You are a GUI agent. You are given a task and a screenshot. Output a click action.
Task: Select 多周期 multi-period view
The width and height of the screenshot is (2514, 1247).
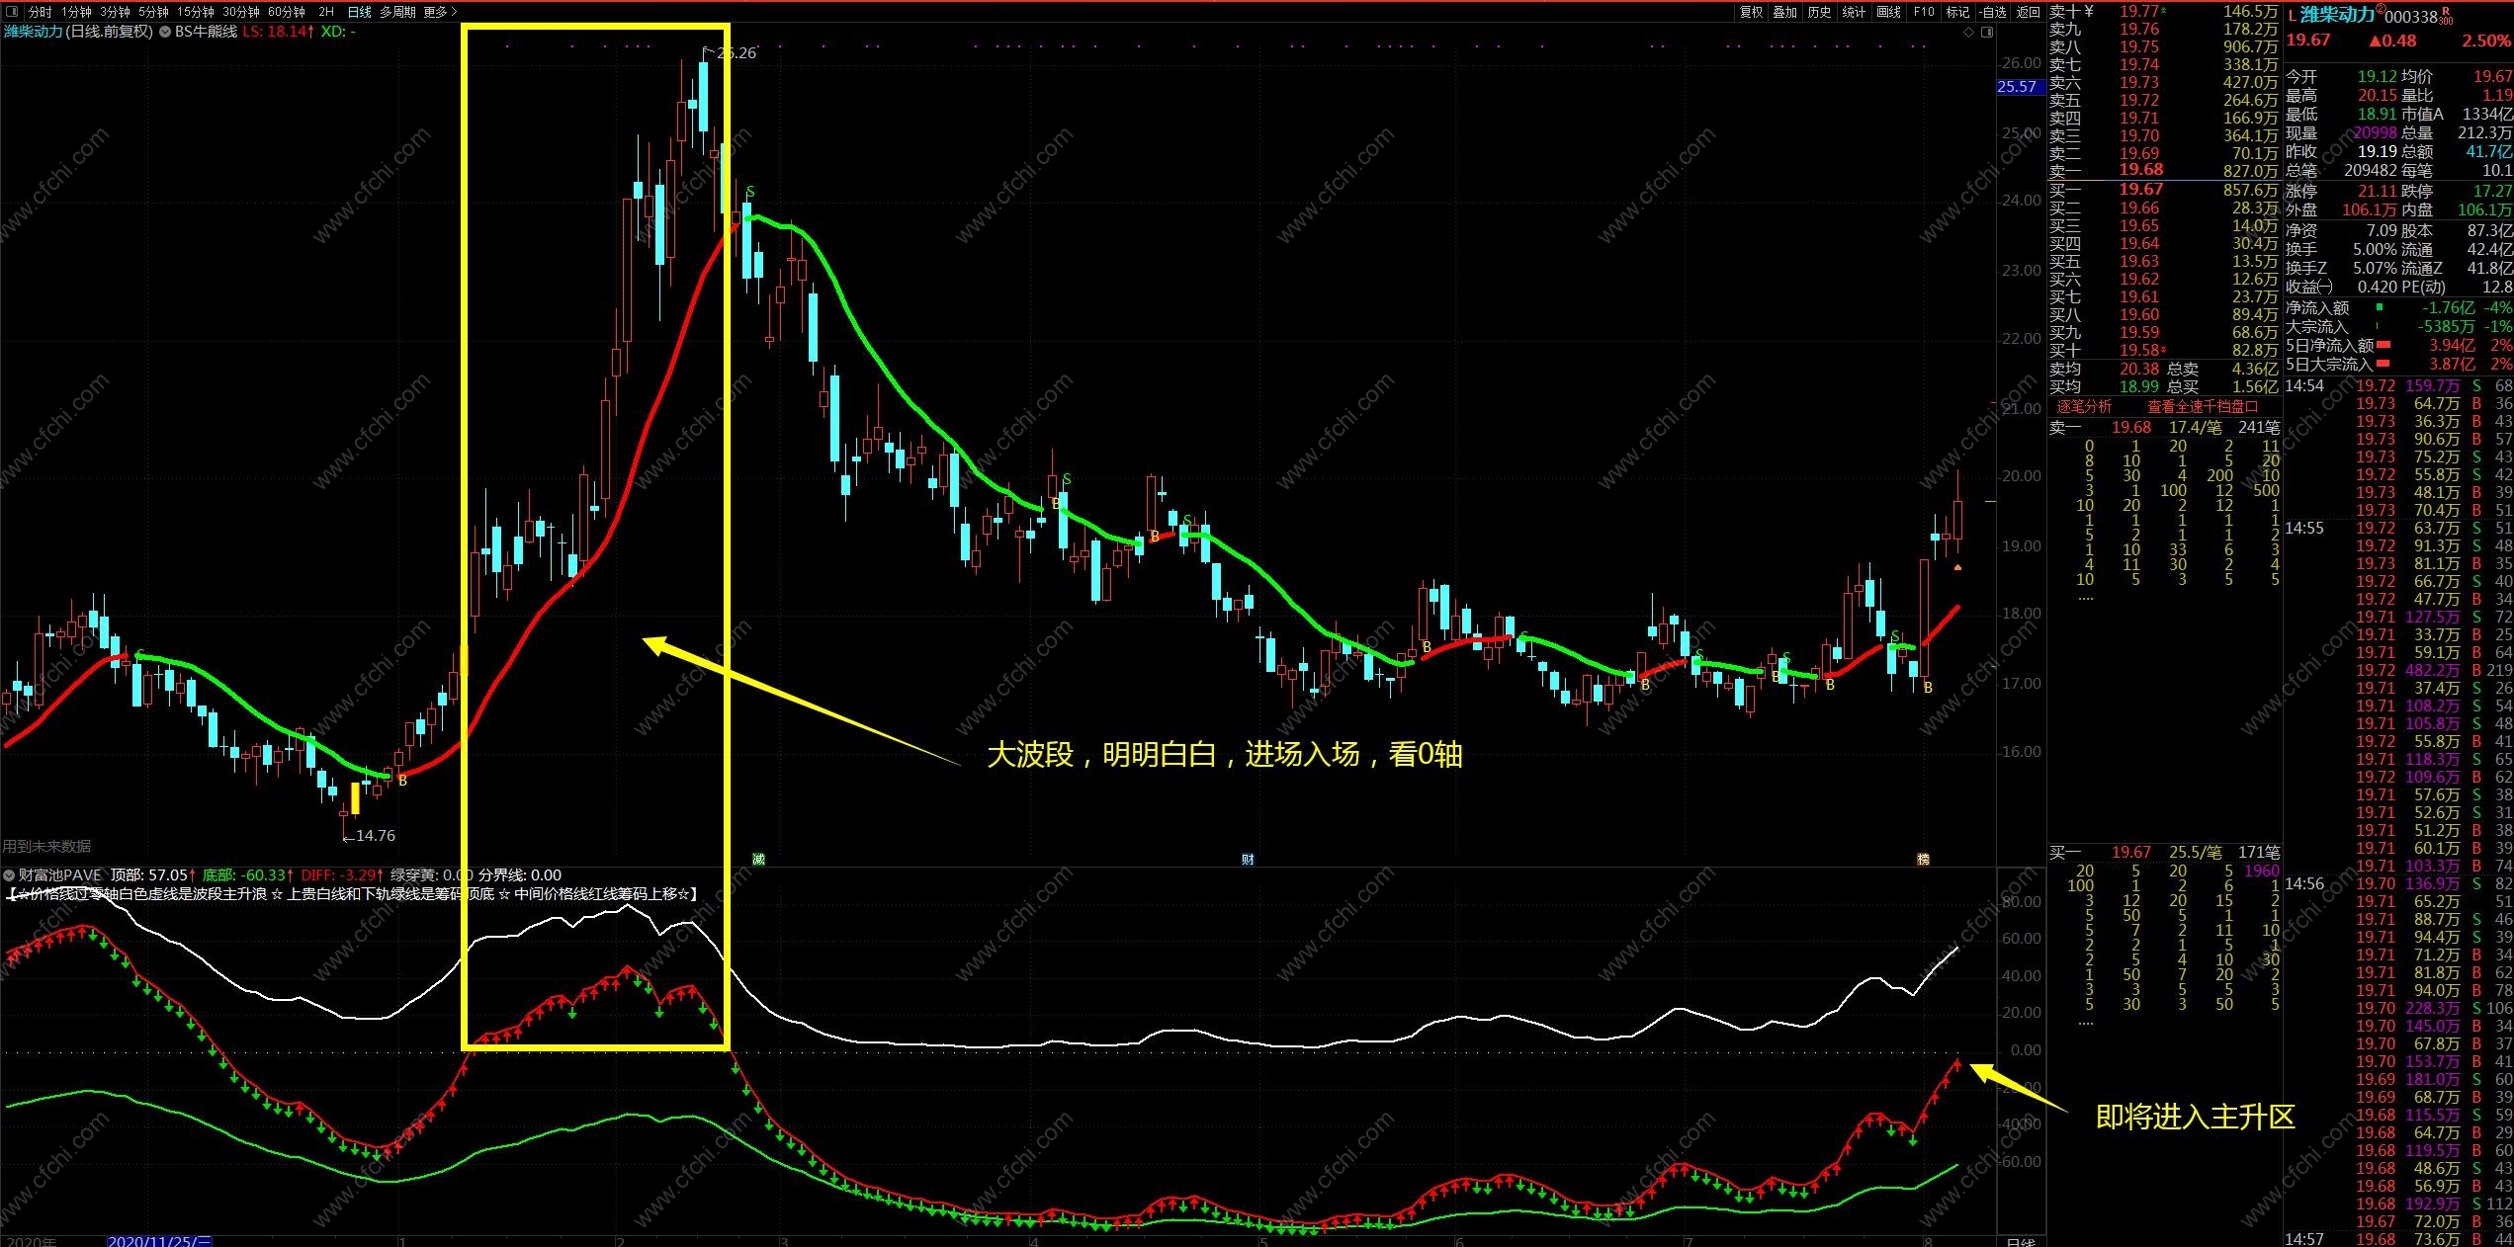[397, 12]
